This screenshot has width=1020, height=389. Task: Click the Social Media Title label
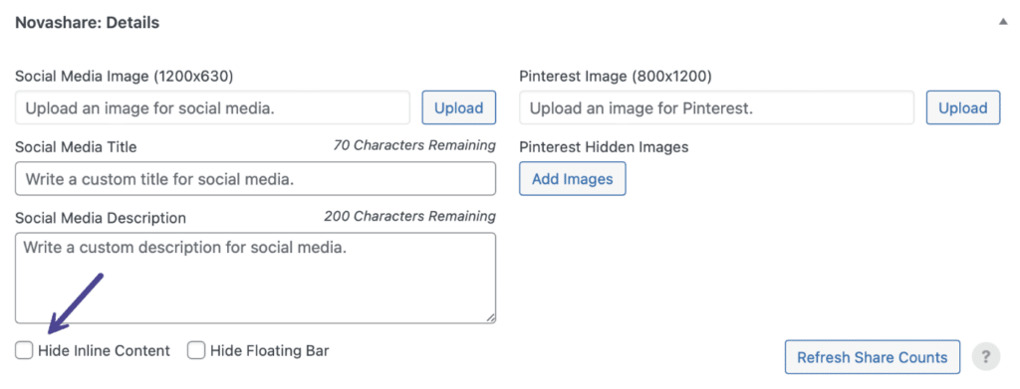[76, 147]
